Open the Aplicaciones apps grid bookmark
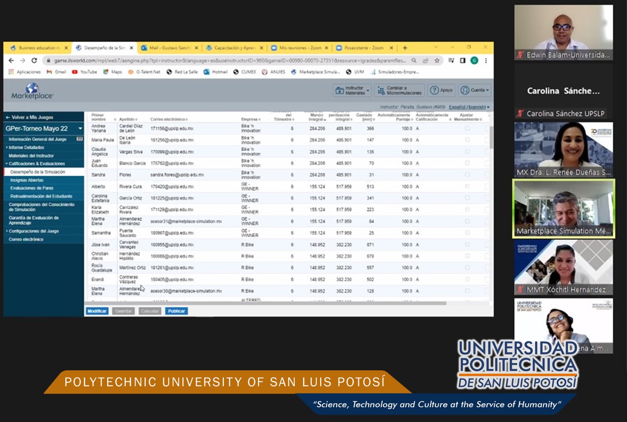Screen dimensions: 627x422 tap(24, 72)
